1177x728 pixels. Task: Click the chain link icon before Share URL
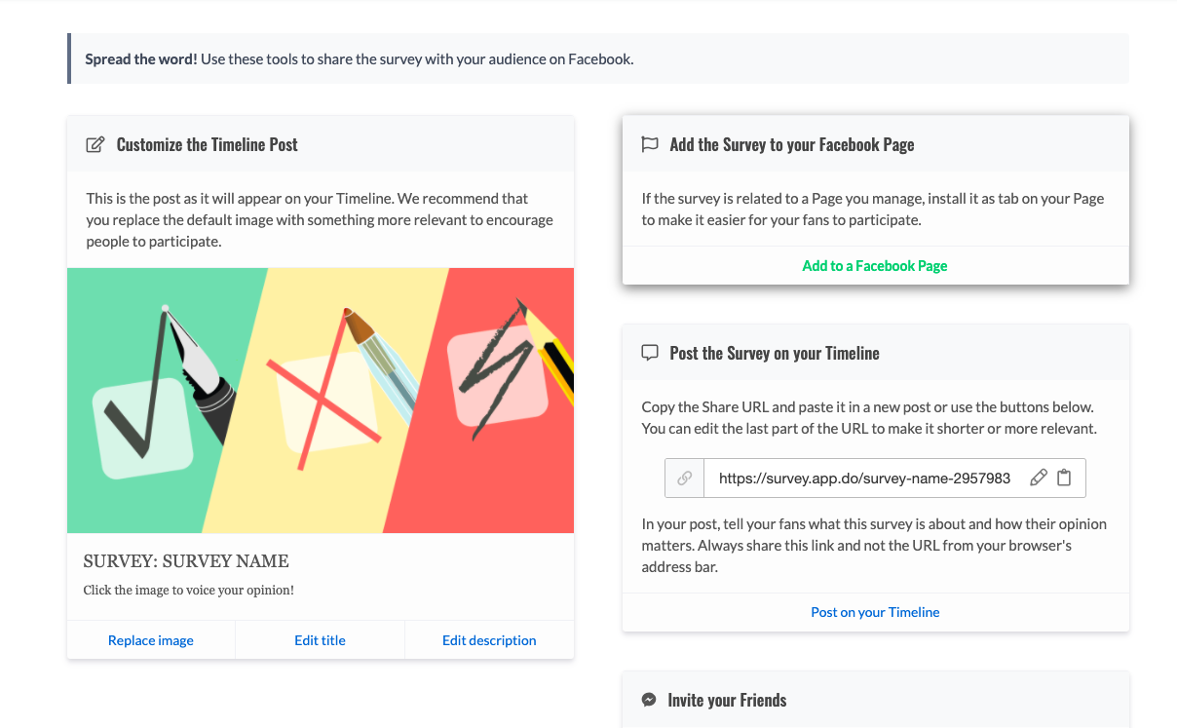[685, 479]
